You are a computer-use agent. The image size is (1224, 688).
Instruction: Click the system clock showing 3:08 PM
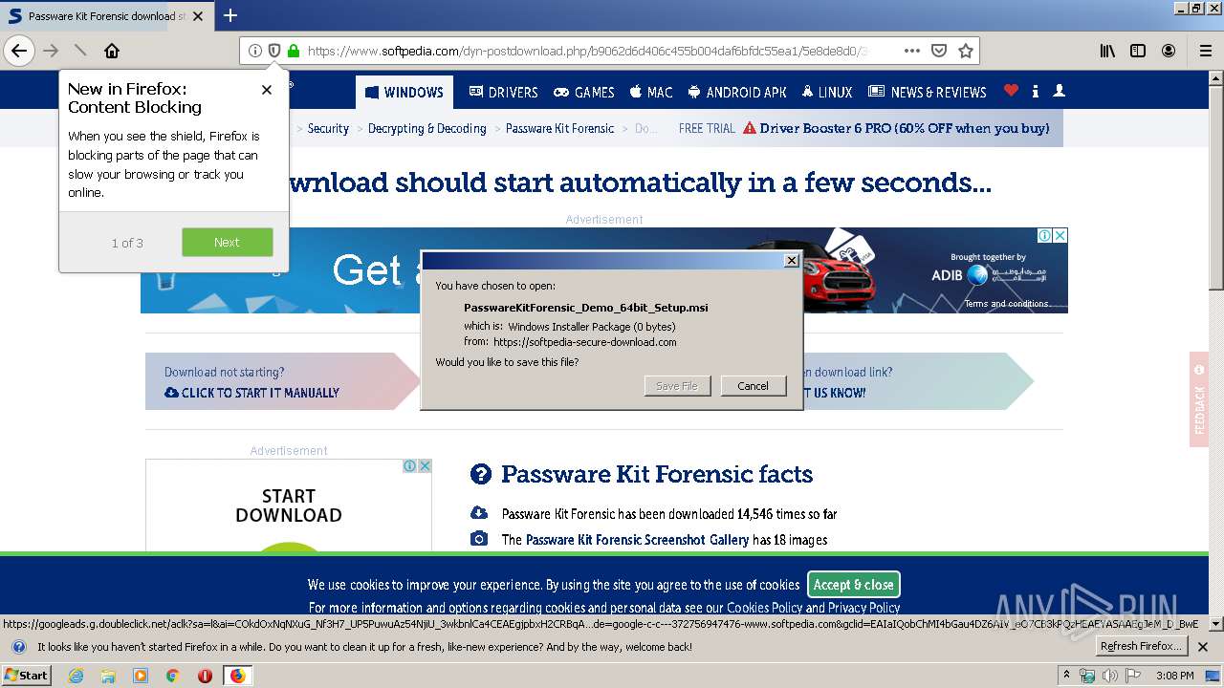tap(1175, 676)
